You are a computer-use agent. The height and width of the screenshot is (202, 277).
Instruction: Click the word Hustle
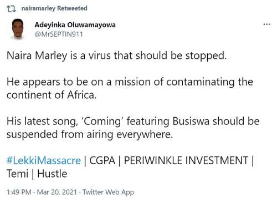coord(52,174)
